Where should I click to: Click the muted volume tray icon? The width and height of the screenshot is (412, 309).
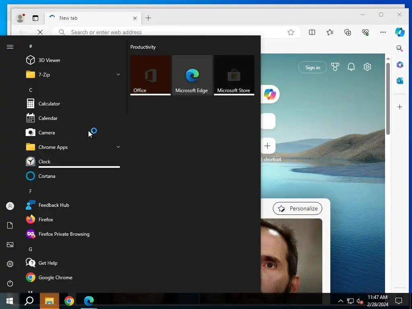[360, 301]
